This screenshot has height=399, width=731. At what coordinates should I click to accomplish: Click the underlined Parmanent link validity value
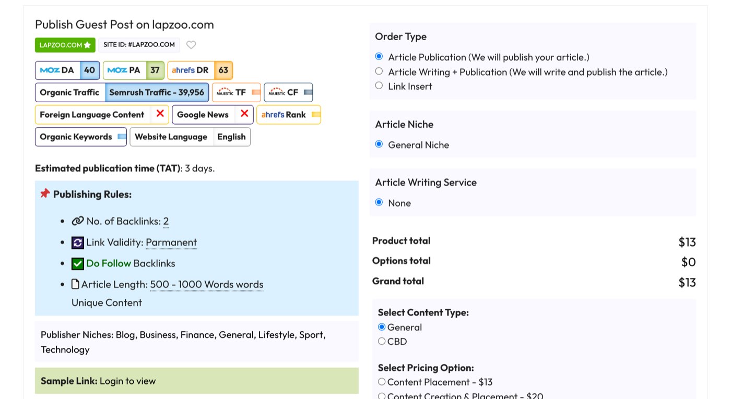coord(171,243)
